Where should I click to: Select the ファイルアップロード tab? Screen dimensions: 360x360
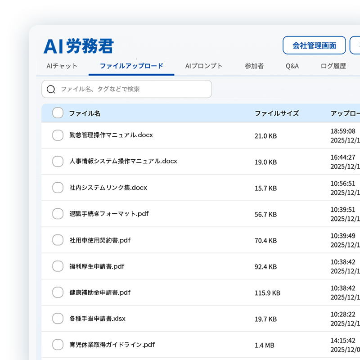coord(131,66)
